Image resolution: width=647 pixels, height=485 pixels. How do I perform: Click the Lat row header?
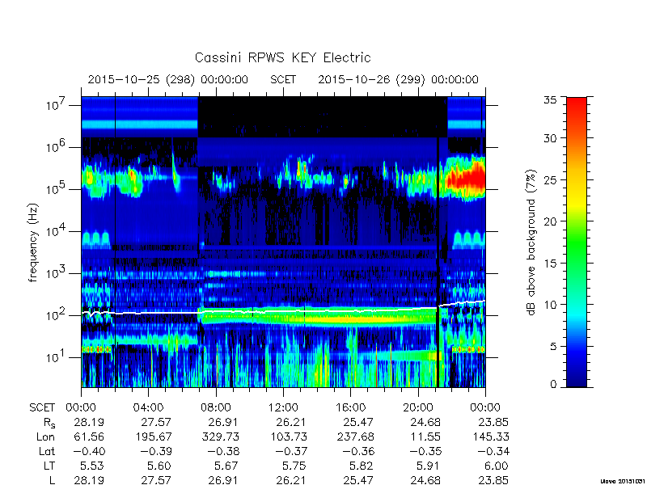(x=47, y=451)
